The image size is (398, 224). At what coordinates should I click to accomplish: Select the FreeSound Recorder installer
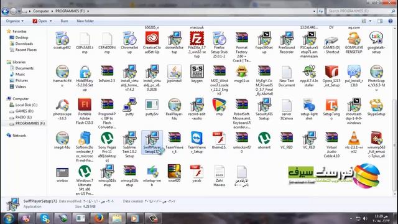tap(287, 38)
